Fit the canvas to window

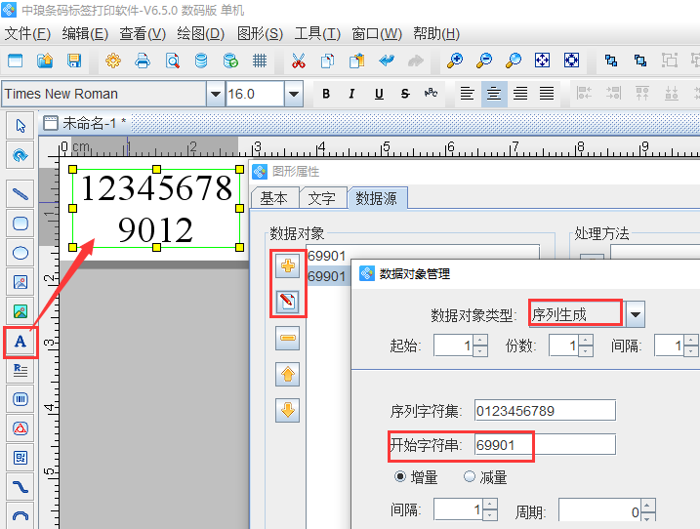[543, 61]
